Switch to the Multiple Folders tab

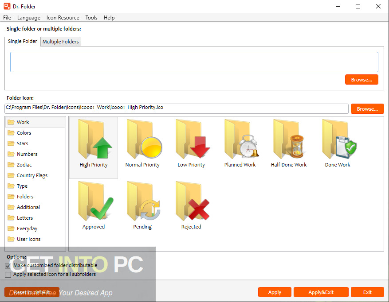[x=60, y=42]
